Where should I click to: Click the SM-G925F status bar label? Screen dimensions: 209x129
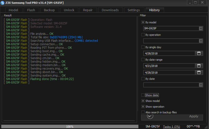coord(153,126)
